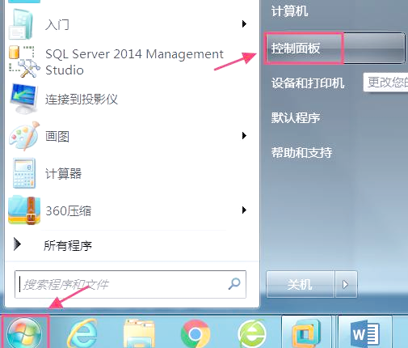Launch Google Chrome from taskbar
The image size is (408, 348).
[x=196, y=334]
